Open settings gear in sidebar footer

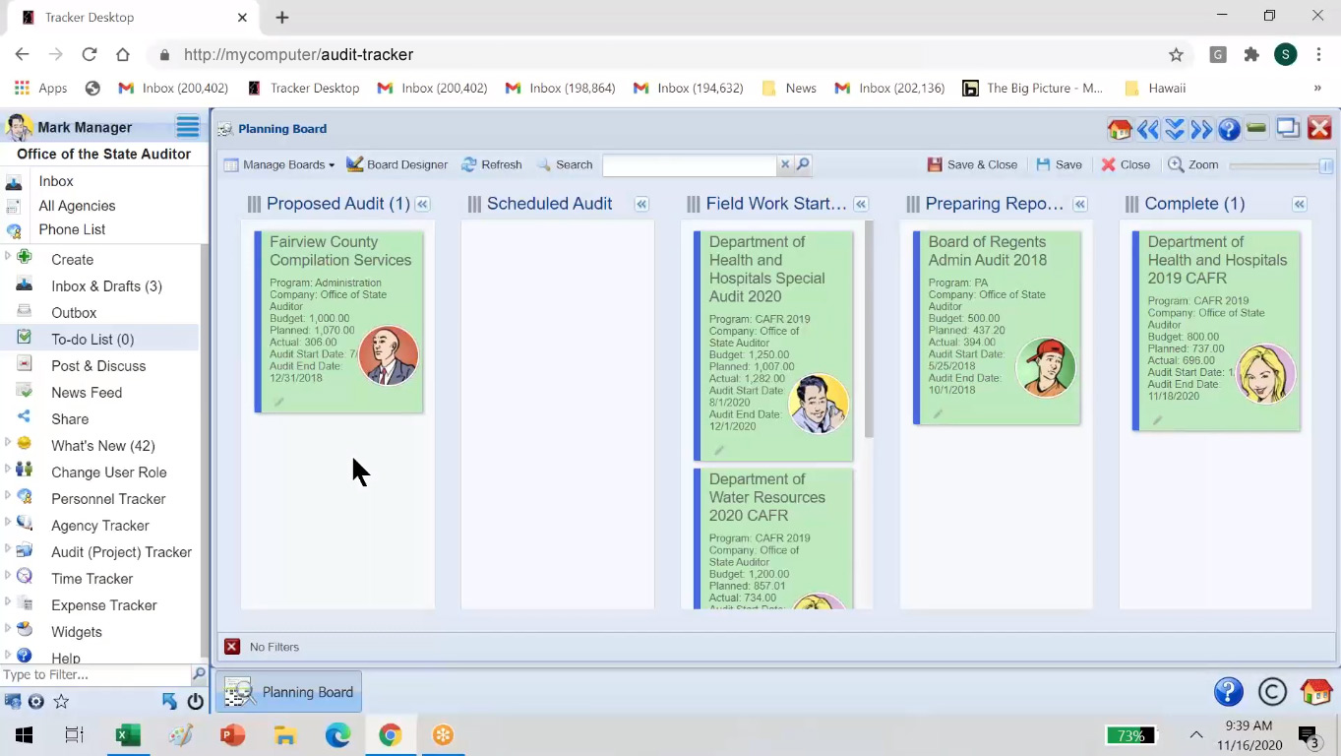click(x=36, y=702)
